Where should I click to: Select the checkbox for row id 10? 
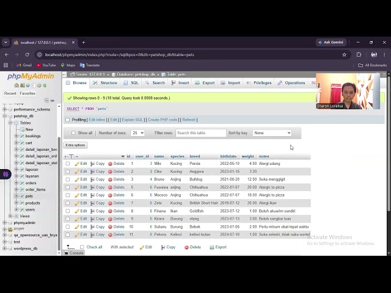pos(68,226)
